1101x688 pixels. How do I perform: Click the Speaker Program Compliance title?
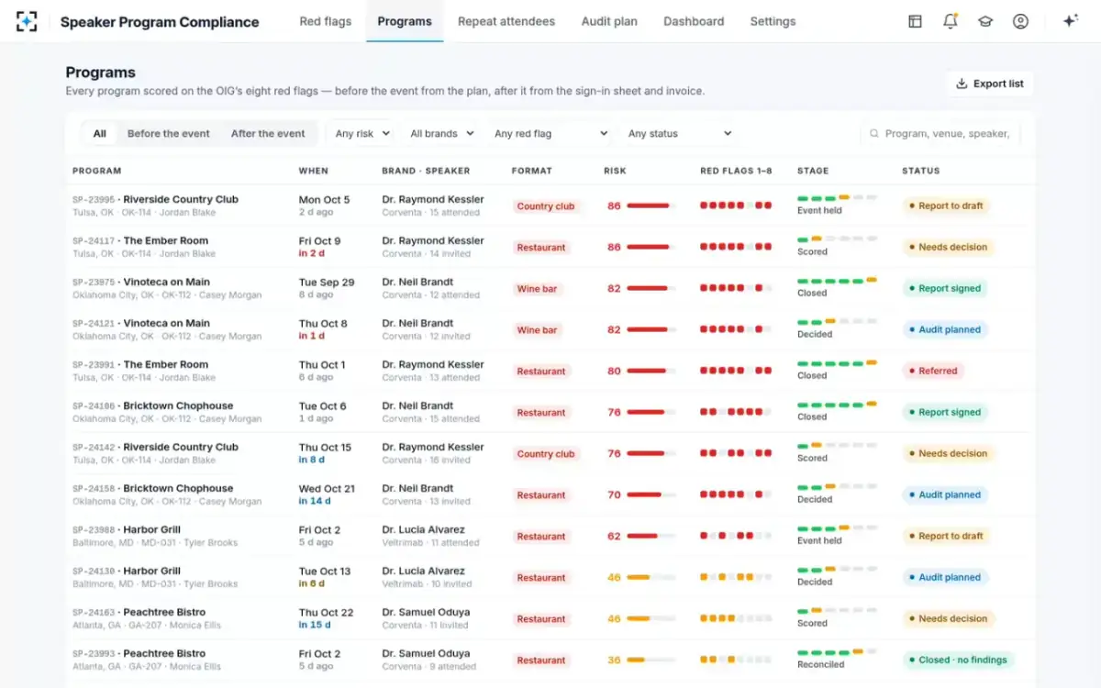[160, 22]
